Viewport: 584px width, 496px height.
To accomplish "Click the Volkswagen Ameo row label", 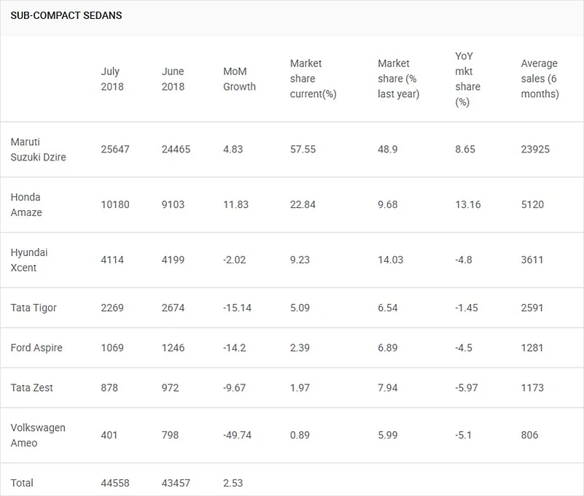I will tap(38, 435).
